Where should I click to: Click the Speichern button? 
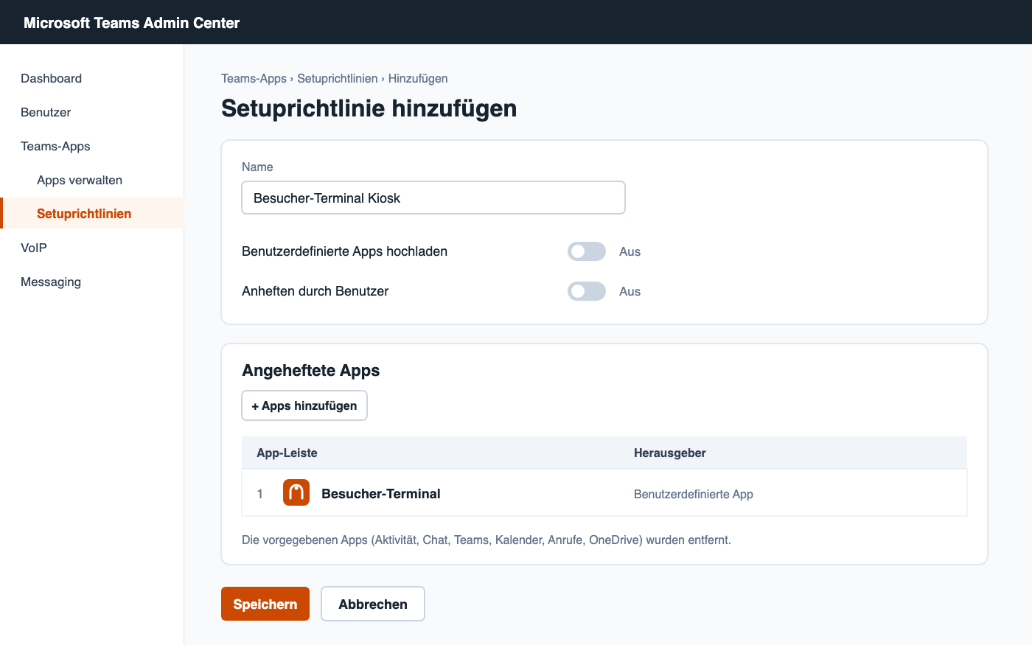coord(265,604)
